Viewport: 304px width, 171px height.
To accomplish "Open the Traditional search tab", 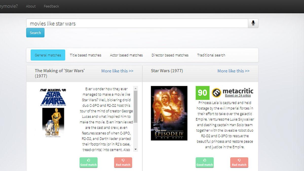I will tap(211, 55).
